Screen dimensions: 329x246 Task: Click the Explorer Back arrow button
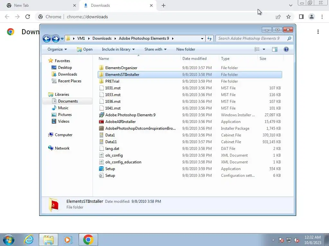pos(47,38)
